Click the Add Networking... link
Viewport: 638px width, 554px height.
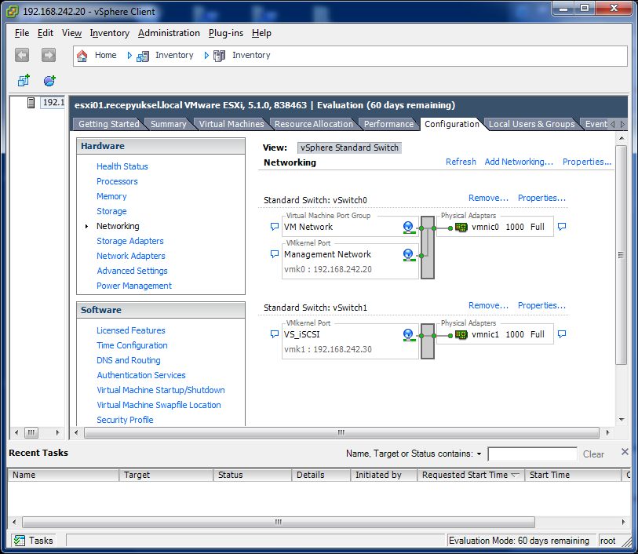tap(519, 162)
